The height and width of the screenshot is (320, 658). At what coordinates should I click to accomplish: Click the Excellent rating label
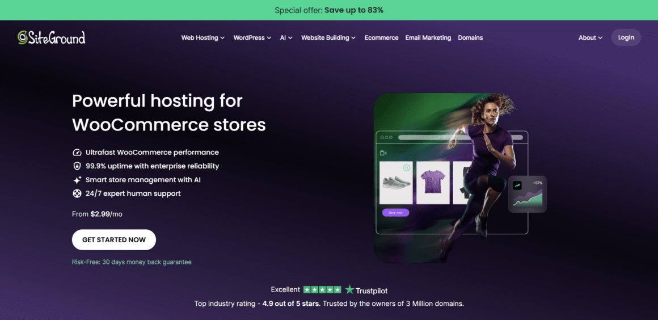pyautogui.click(x=285, y=289)
